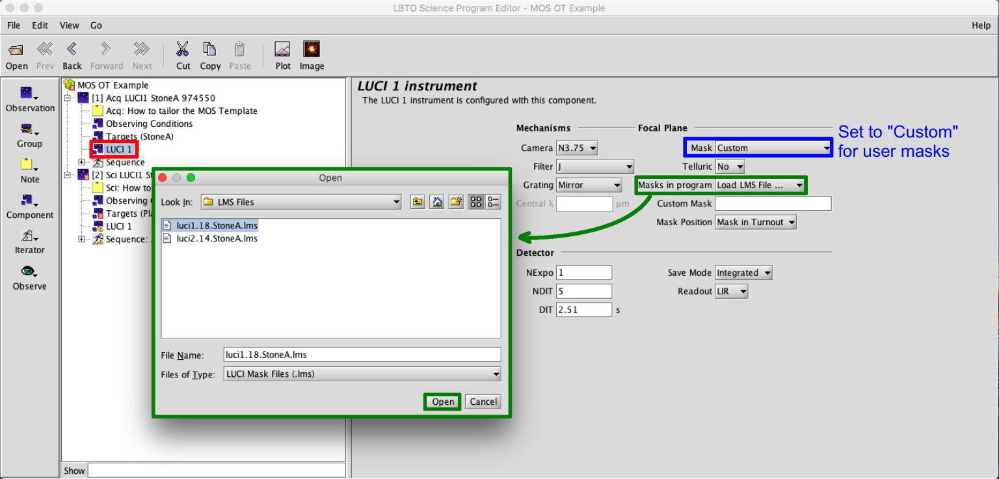
Task: Cut selection with scissors icon
Action: pyautogui.click(x=183, y=49)
